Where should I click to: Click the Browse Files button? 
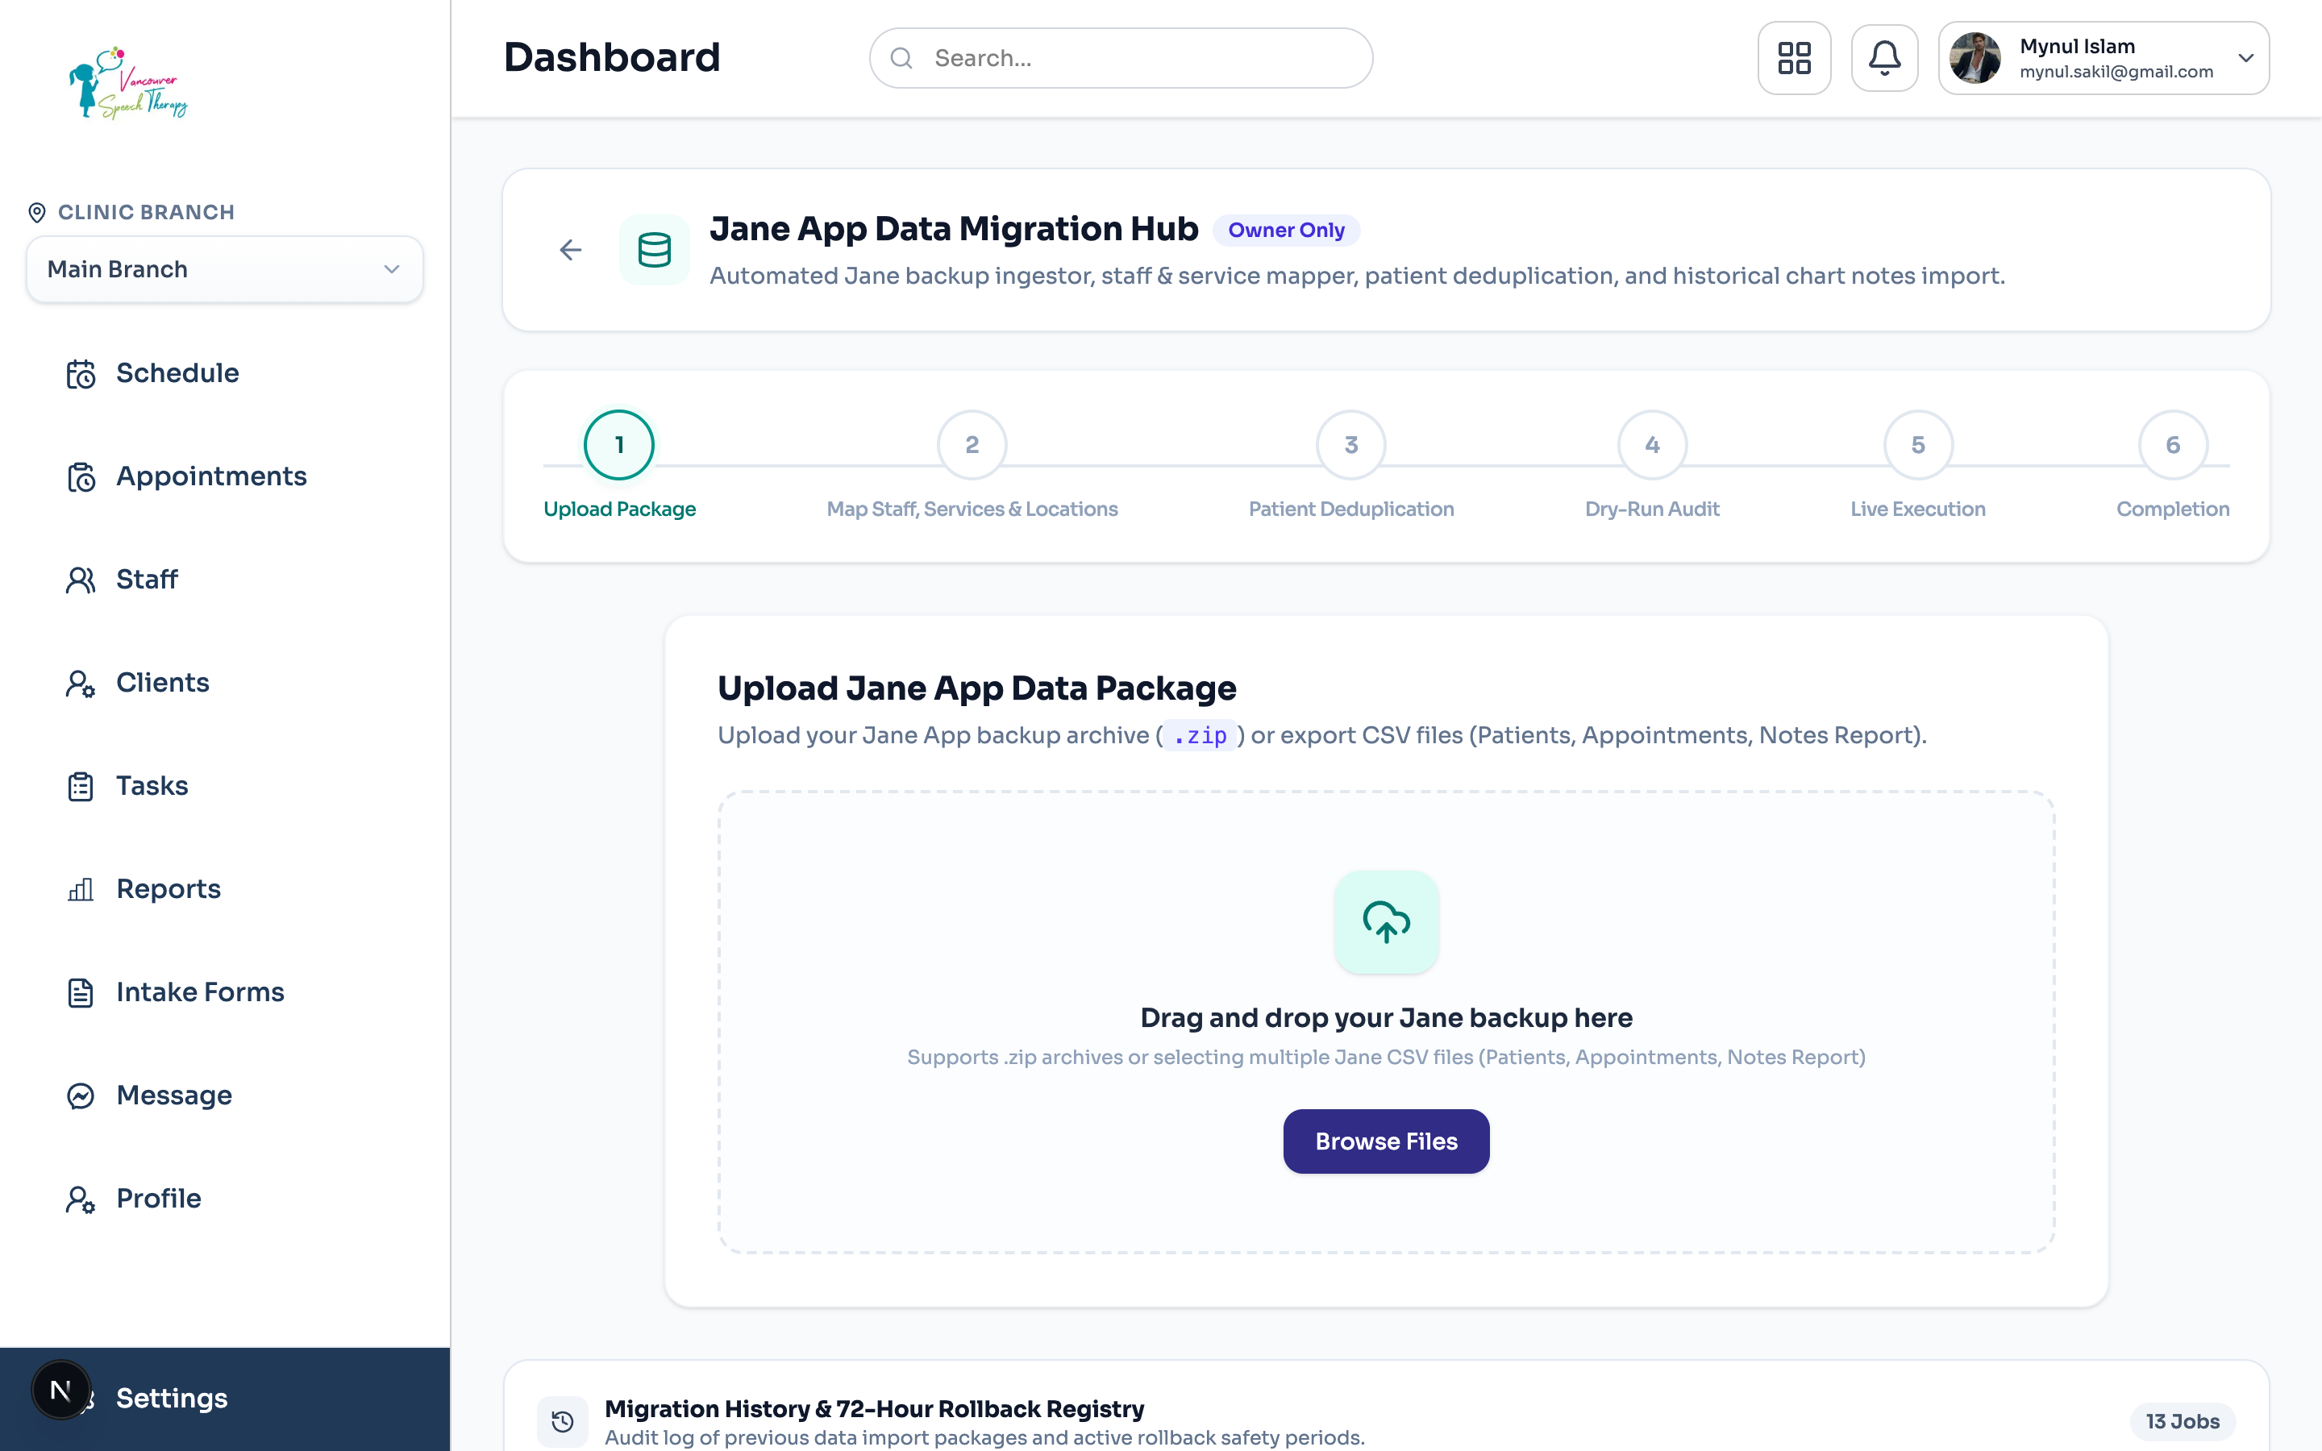point(1385,1142)
